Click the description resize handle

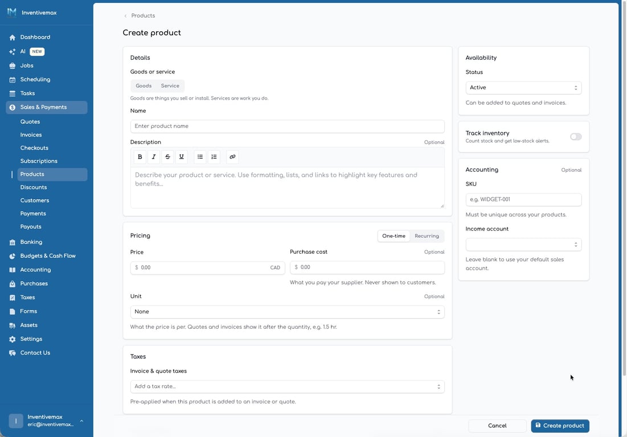(442, 206)
